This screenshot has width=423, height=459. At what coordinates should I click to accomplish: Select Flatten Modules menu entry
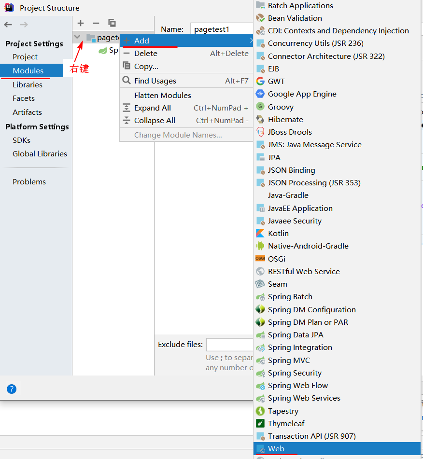click(x=186, y=95)
